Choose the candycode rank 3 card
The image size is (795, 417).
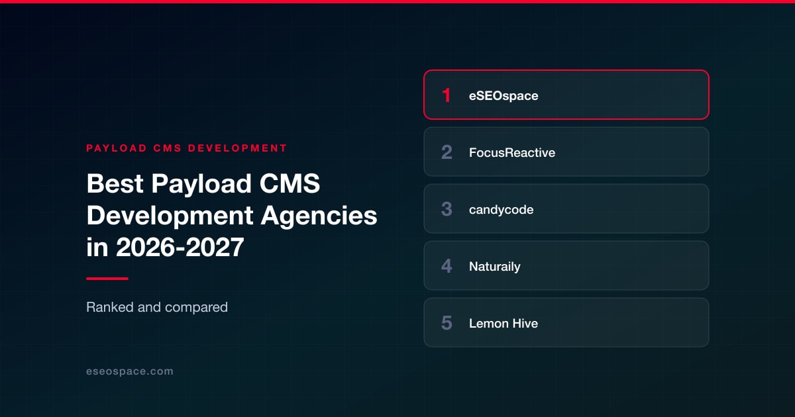coord(566,208)
